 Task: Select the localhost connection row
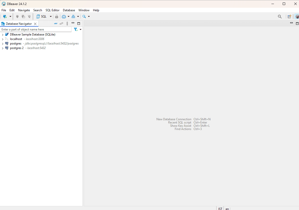pyautogui.click(x=27, y=39)
